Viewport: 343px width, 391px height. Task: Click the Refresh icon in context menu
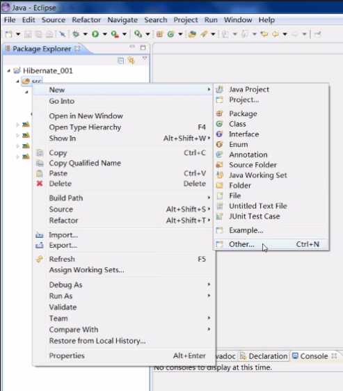(x=40, y=259)
